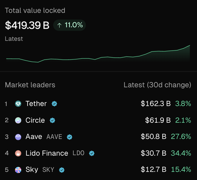This screenshot has width=197, height=180.
Task: Open the Lido Finance entry
Action: [x=98, y=153]
